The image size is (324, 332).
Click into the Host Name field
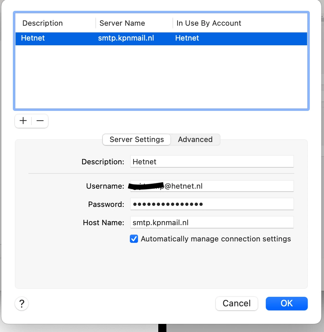click(x=212, y=222)
